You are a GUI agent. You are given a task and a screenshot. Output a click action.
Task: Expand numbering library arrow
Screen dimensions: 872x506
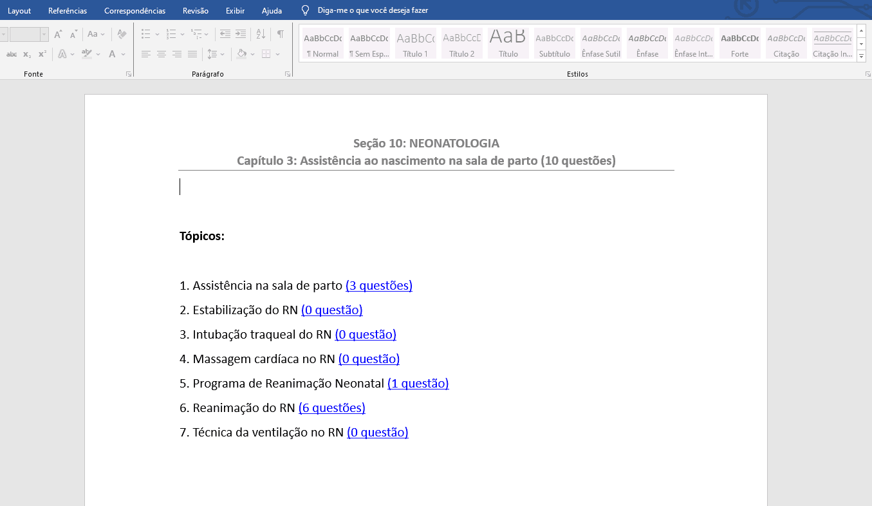(182, 34)
